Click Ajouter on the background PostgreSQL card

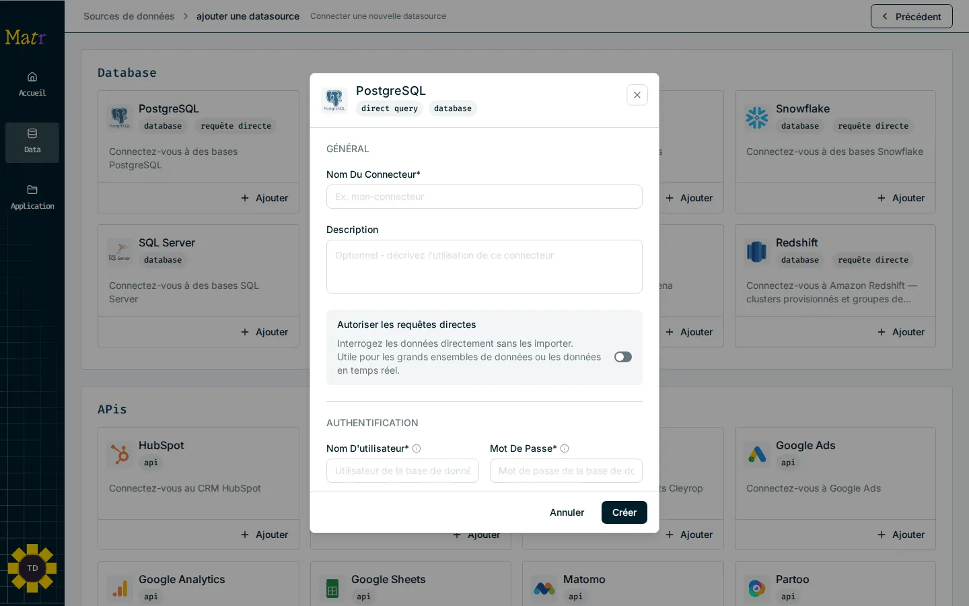tap(264, 198)
